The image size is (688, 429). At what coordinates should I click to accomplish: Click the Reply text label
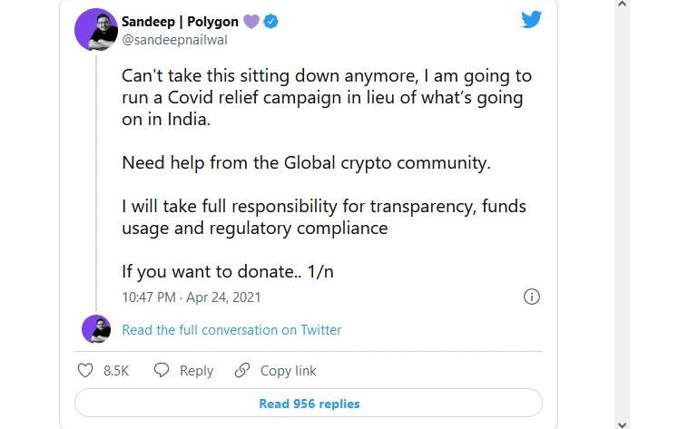[196, 370]
